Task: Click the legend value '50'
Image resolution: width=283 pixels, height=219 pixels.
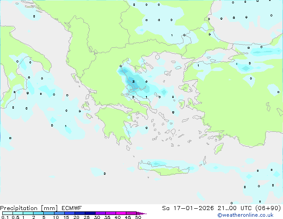Action: click(x=138, y=217)
